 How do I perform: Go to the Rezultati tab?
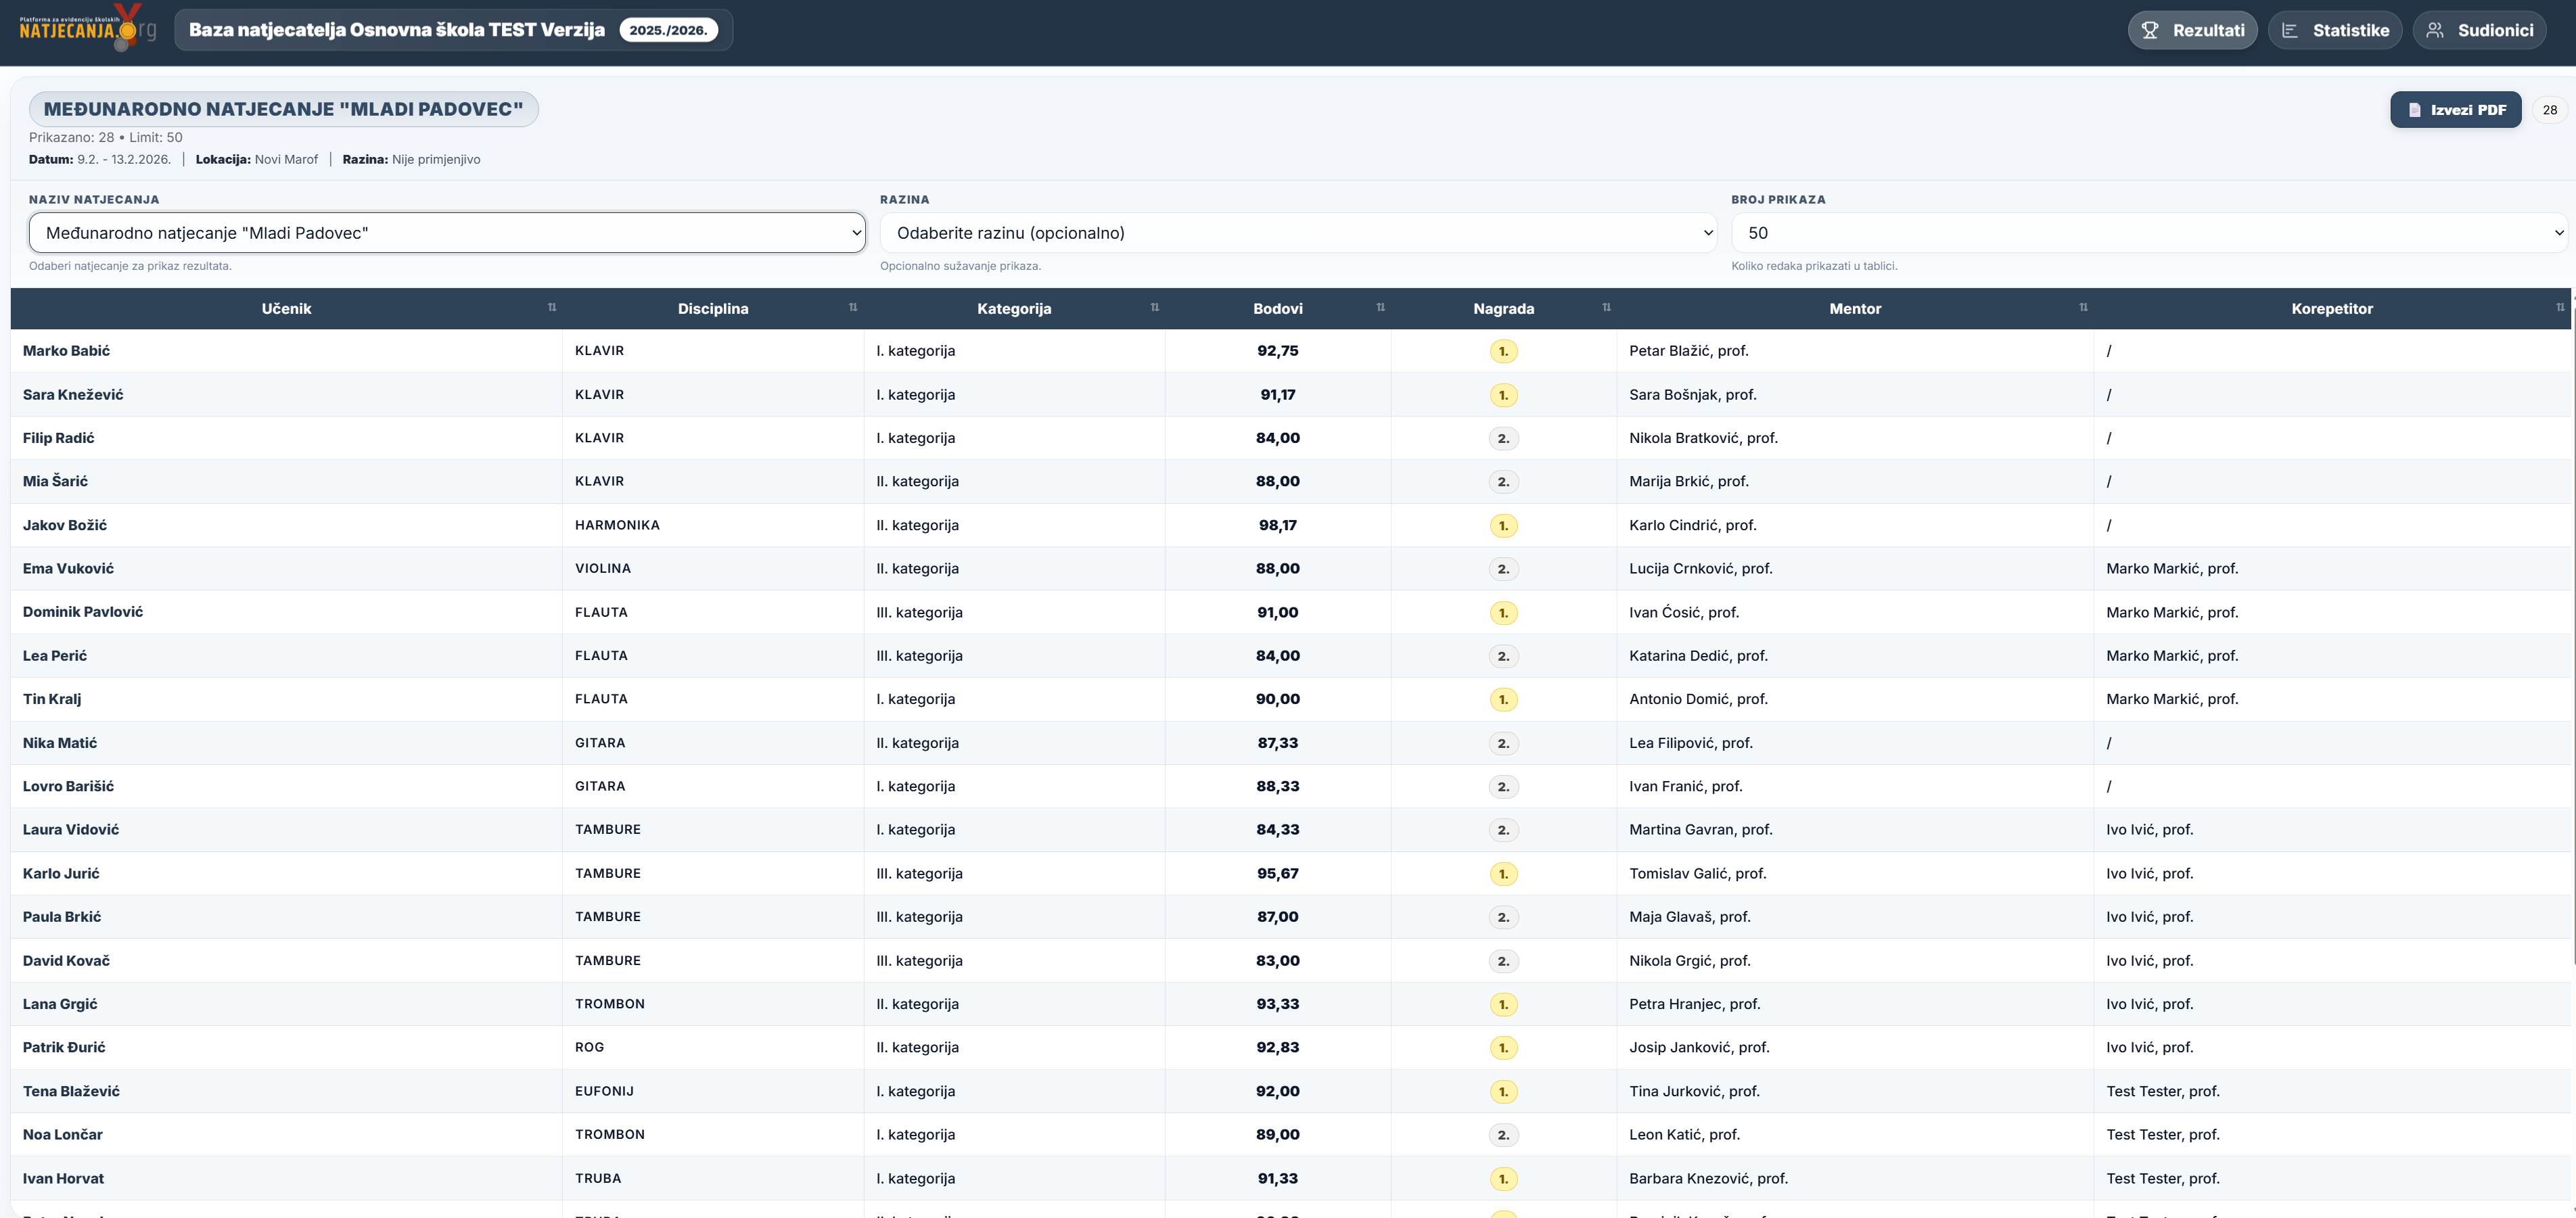click(x=2192, y=30)
